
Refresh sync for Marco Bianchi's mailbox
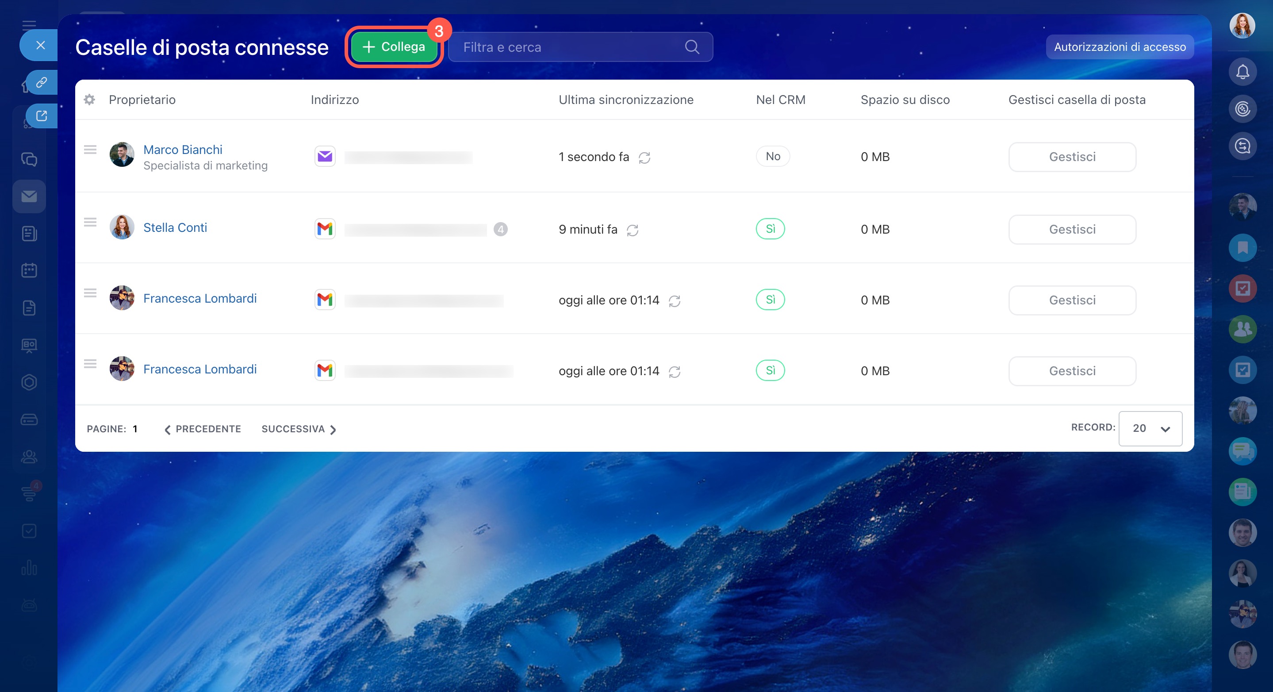(644, 158)
